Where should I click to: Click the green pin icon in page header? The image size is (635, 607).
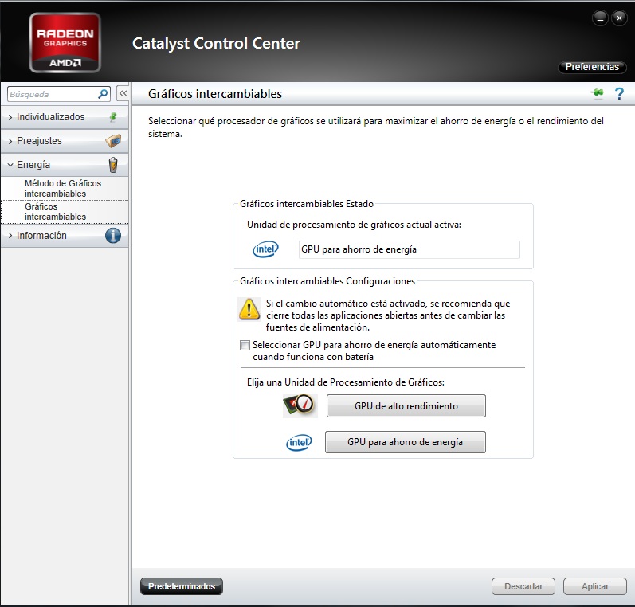pyautogui.click(x=597, y=92)
